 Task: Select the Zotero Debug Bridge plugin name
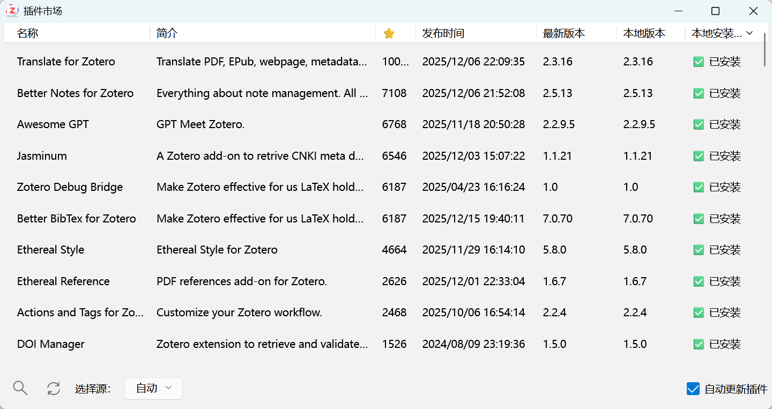tap(70, 187)
